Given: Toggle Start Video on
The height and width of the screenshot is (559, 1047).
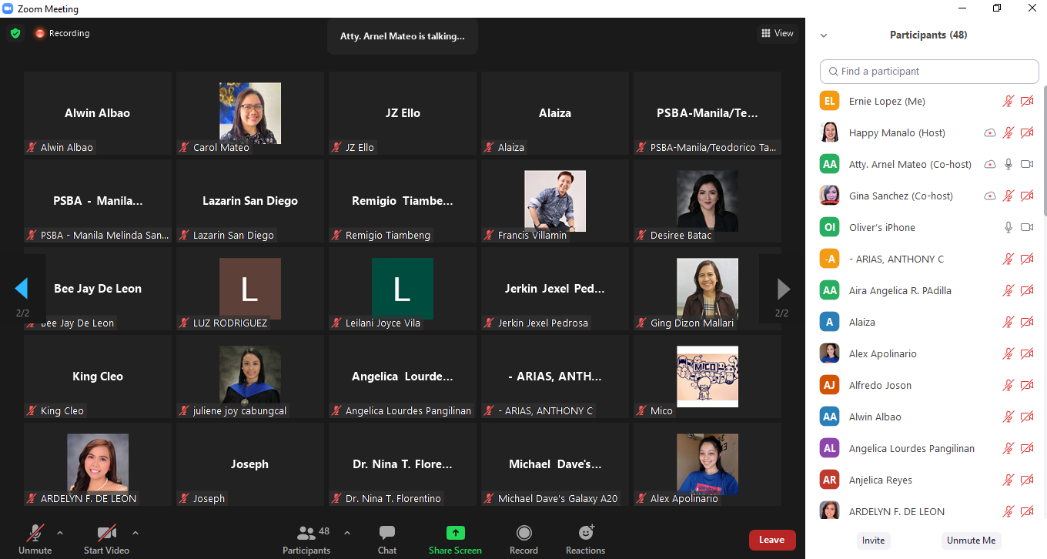Looking at the screenshot, I should click(106, 533).
